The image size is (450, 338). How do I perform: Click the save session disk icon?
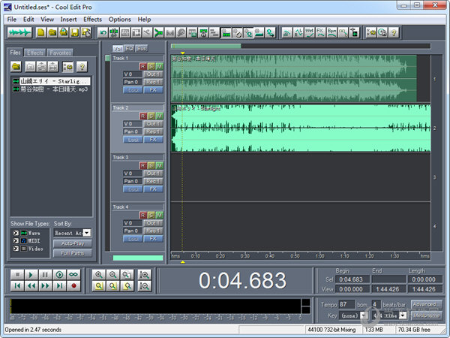tap(74, 32)
